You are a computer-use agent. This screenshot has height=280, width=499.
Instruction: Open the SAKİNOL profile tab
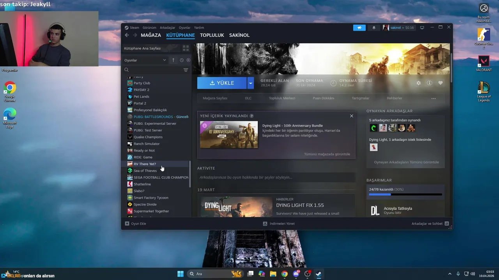[239, 35]
